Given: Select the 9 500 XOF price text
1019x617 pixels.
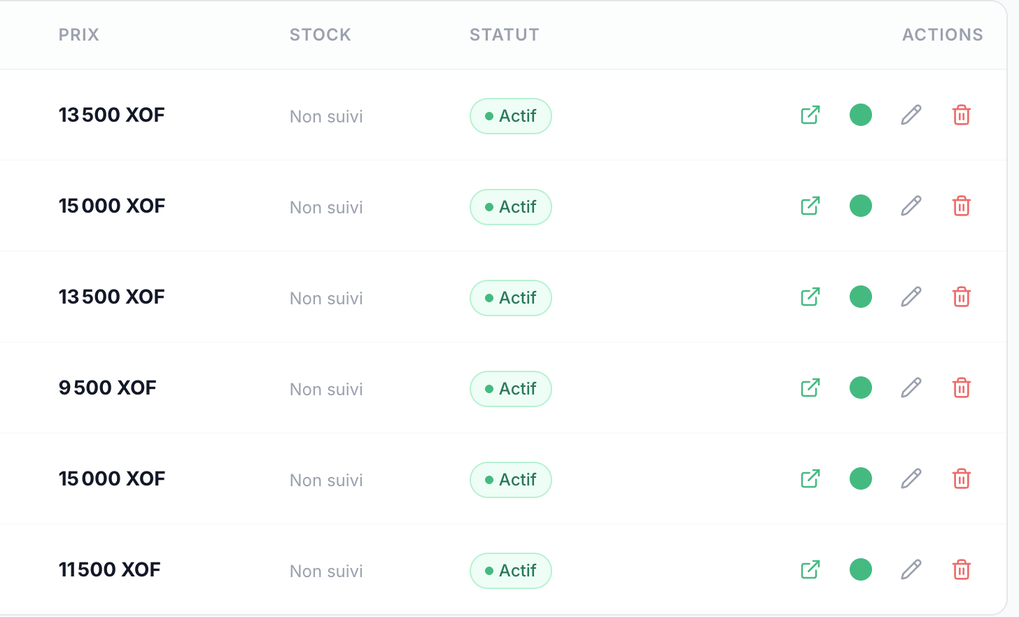Looking at the screenshot, I should [x=108, y=388].
